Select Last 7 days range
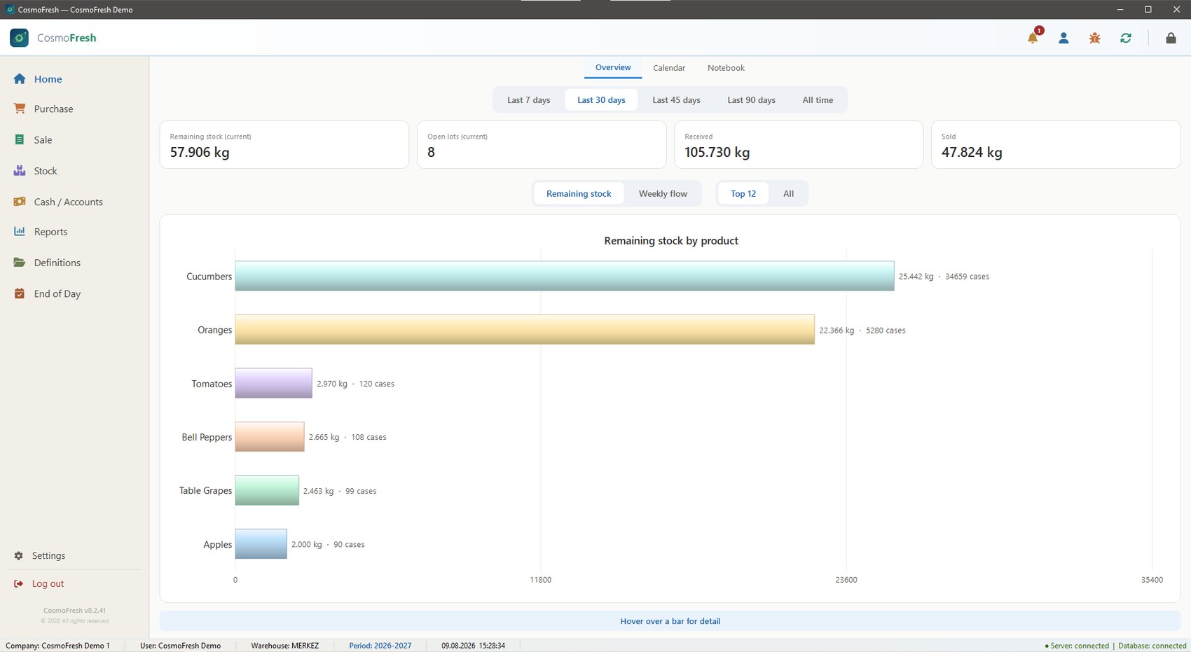This screenshot has width=1191, height=652. coord(529,100)
